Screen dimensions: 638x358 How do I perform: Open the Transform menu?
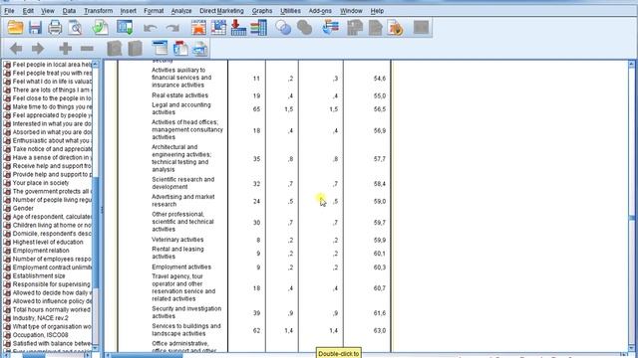98,11
